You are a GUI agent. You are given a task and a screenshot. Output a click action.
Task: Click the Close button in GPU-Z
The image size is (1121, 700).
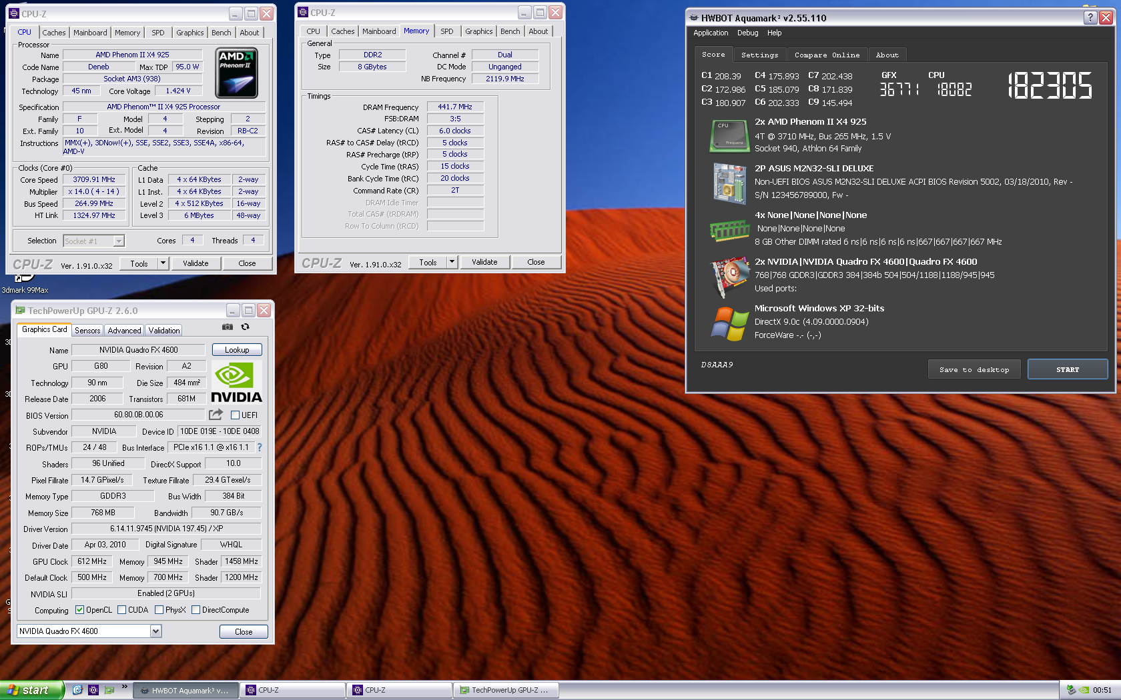tap(244, 632)
